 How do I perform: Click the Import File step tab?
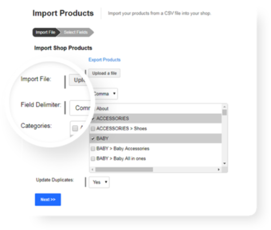point(46,32)
